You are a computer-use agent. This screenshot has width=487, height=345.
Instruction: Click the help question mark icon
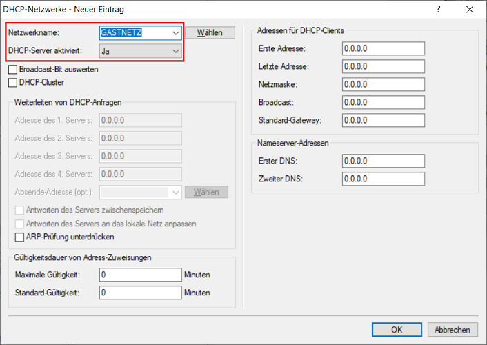(x=438, y=10)
